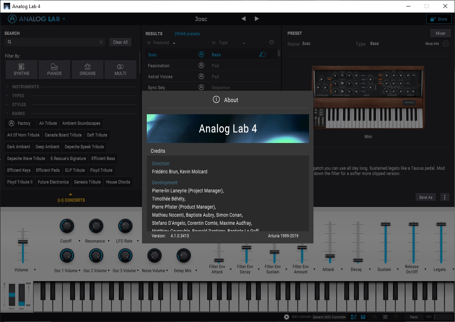
Task: Filter by ORGANS instruments
Action: coord(88,70)
